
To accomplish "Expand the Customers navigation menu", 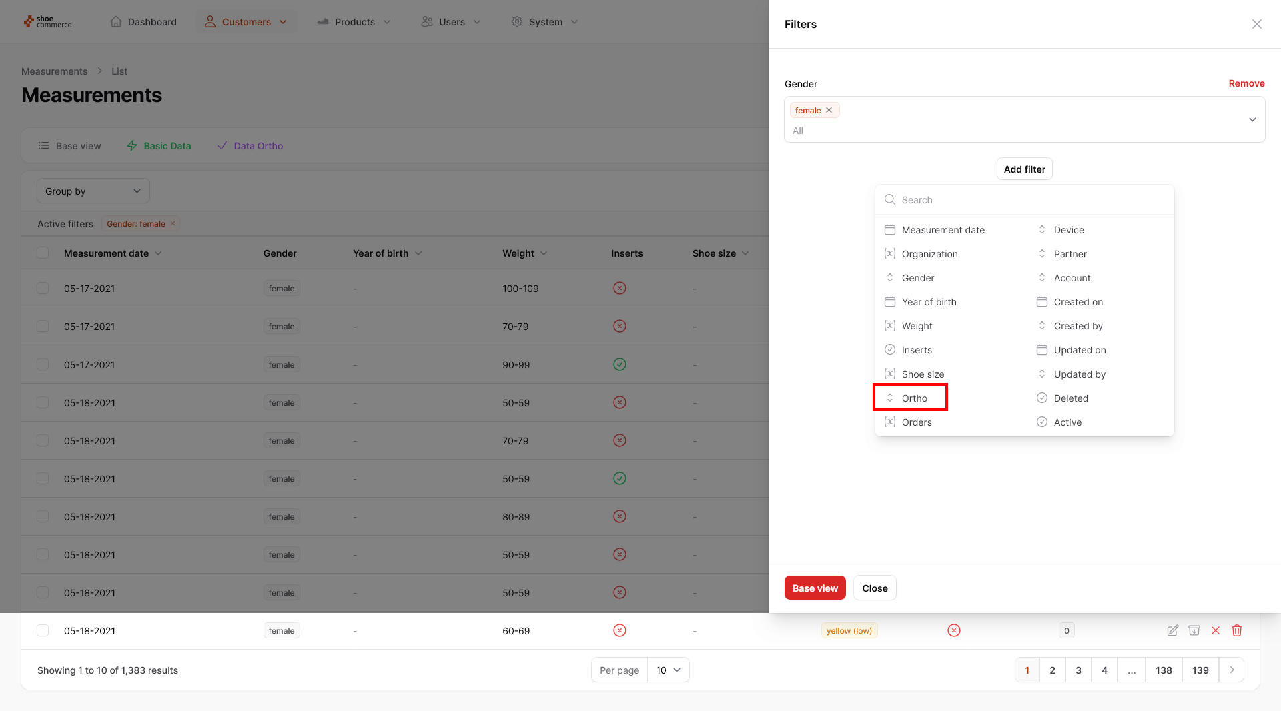I will click(x=246, y=22).
